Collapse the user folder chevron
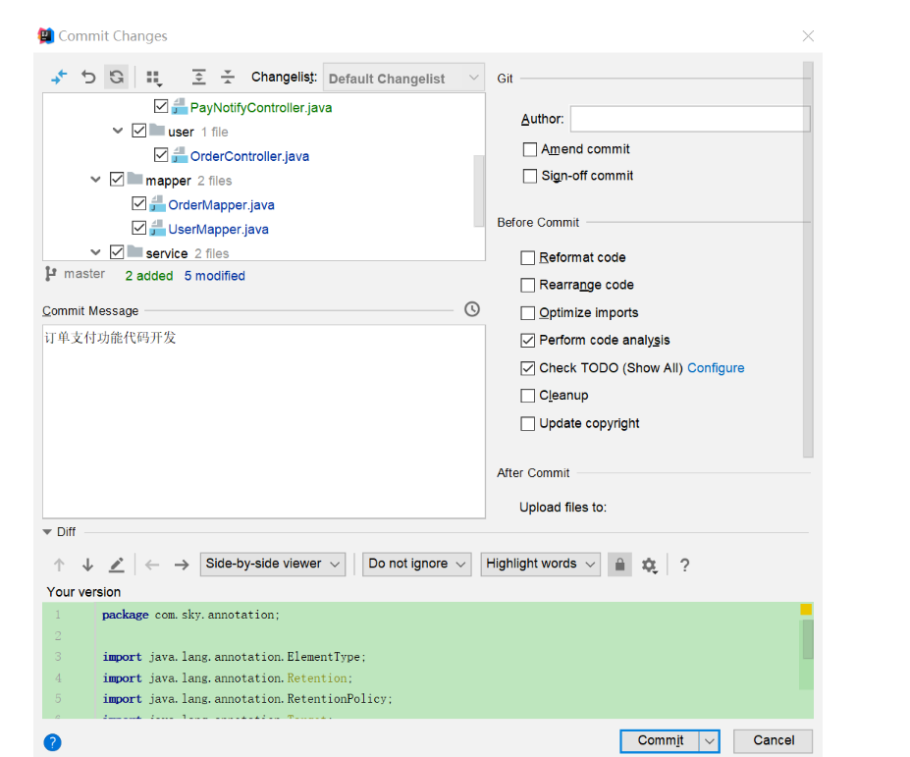 click(118, 131)
